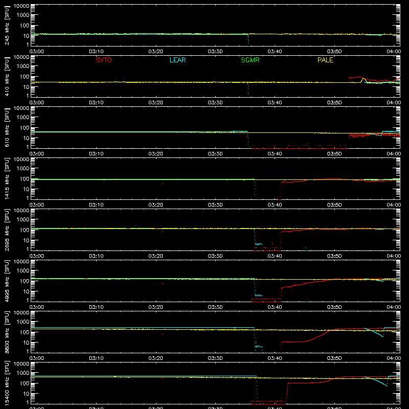Click the 04:00 tick under the 410 MHz plot
409x409 pixels.
[x=394, y=103]
